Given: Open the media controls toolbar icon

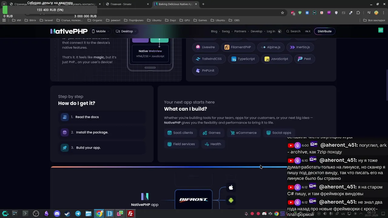Looking at the screenshot, I should tap(369, 13).
